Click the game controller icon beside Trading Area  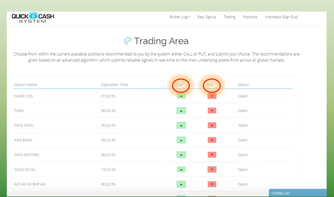pos(128,41)
